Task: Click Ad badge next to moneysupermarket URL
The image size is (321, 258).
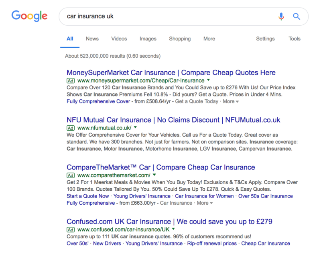Action: 71,81
